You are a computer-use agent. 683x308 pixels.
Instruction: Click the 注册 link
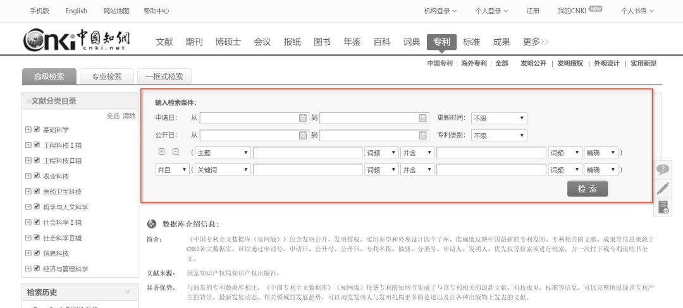coord(532,11)
